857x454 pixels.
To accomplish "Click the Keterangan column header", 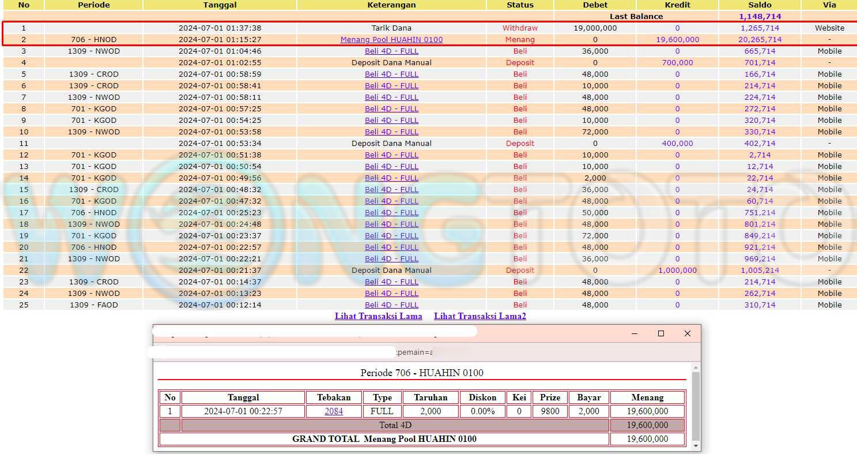I will 391,5.
